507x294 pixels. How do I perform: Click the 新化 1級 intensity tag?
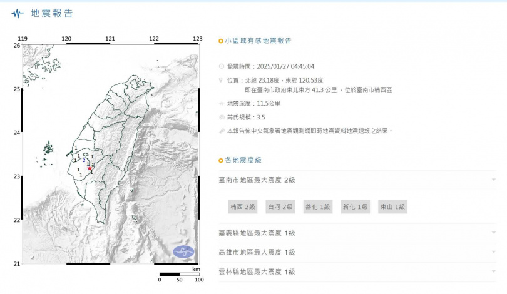point(356,207)
